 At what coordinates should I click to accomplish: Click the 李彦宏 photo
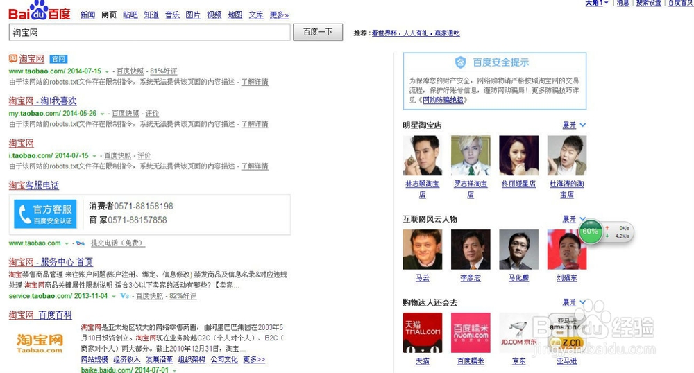pyautogui.click(x=471, y=250)
